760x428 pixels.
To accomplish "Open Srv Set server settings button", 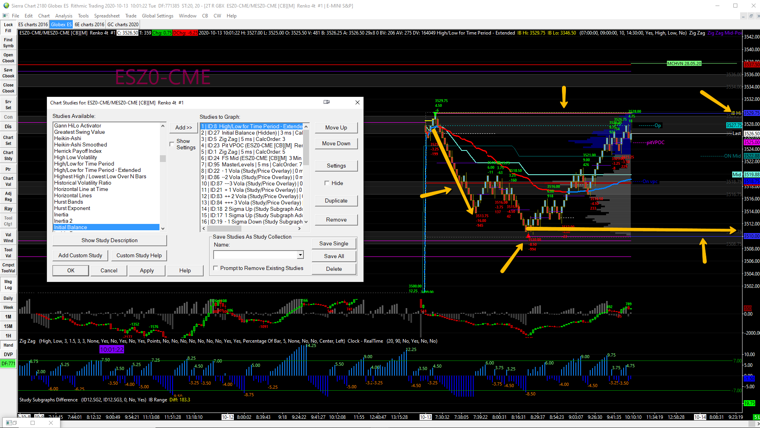I will (x=8, y=104).
